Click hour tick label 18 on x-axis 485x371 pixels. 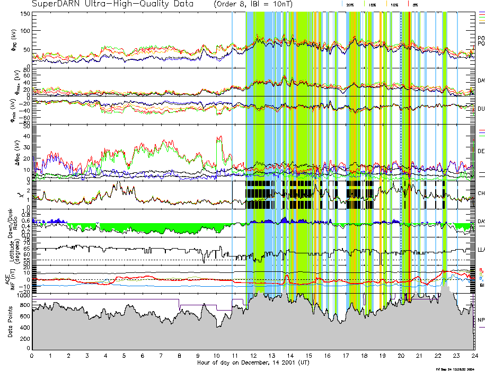click(364, 356)
